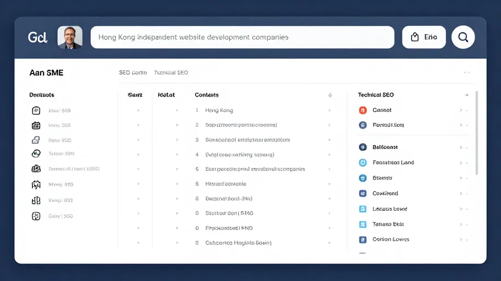The width and height of the screenshot is (501, 281).
Task: Click the Conkfiond square icon
Action: tap(363, 193)
